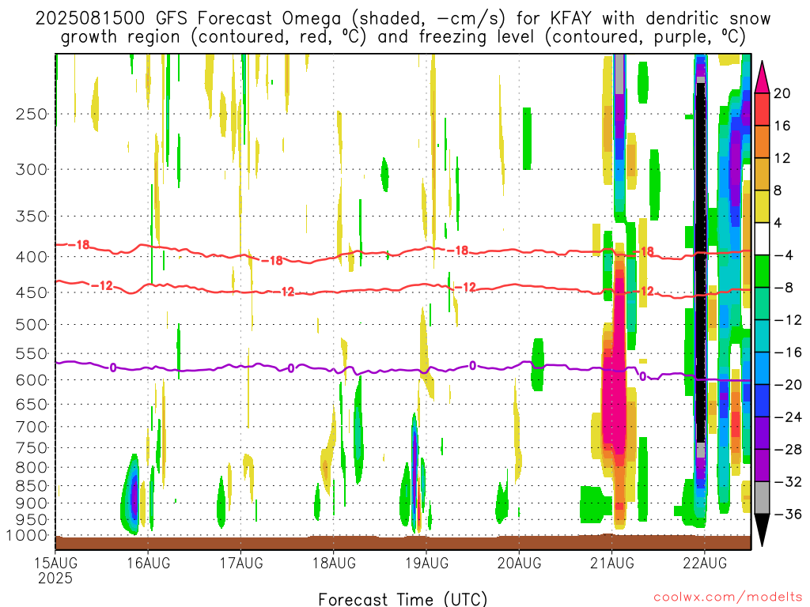Click the colorbar value '8'
810x607 pixels.
click(x=778, y=191)
